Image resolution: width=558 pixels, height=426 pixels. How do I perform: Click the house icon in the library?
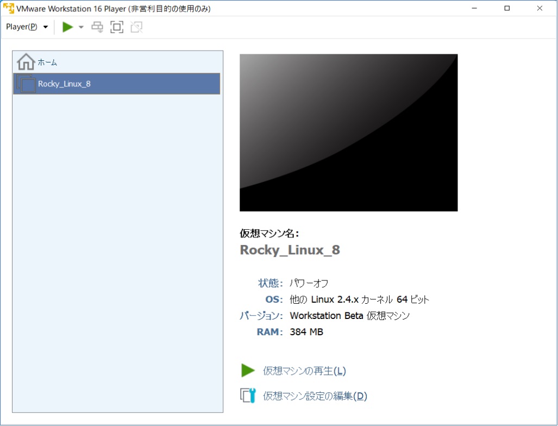(26, 62)
